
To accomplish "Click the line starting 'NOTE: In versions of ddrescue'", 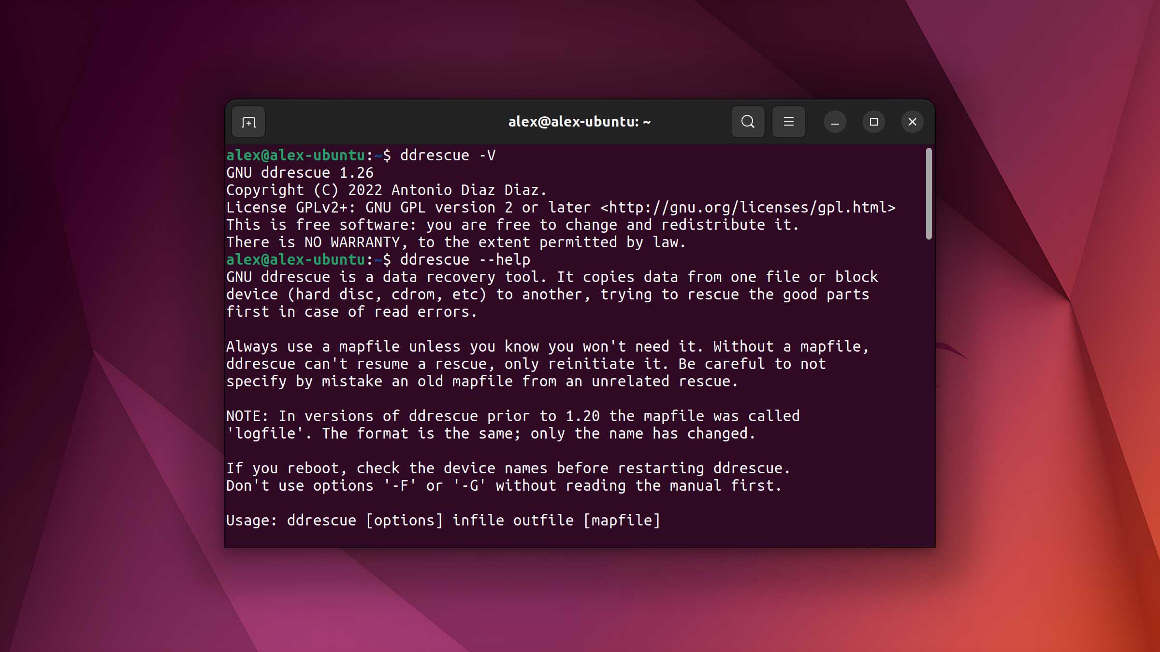I will pos(513,416).
